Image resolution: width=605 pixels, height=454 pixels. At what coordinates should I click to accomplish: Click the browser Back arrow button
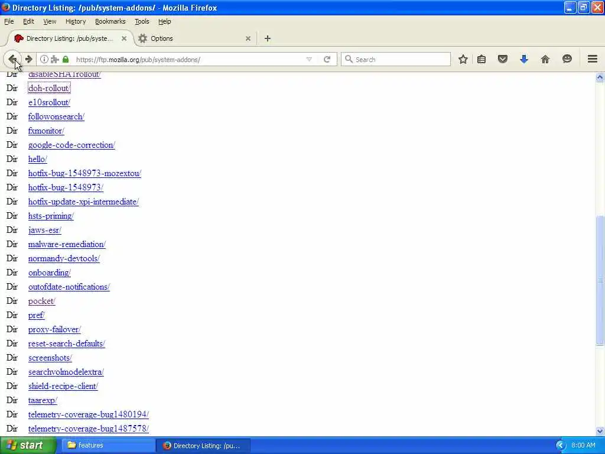click(12, 60)
